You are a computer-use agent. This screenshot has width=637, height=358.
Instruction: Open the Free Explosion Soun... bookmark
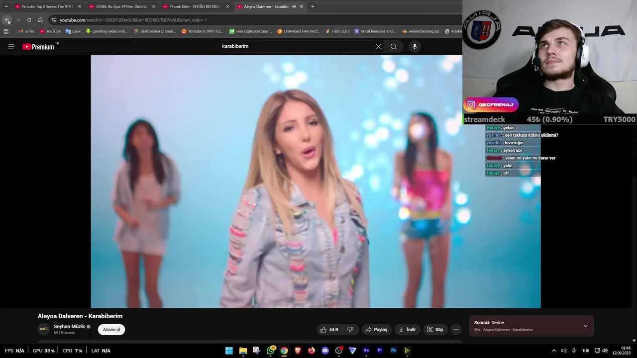coord(250,31)
